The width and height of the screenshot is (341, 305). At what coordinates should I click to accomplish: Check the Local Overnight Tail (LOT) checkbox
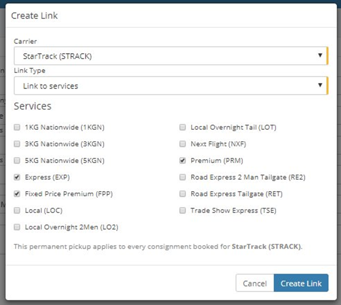183,127
